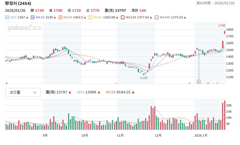Uncheck the MA5 moving average checkbox
Screen dimensions: 240x145
[x=7, y=18]
